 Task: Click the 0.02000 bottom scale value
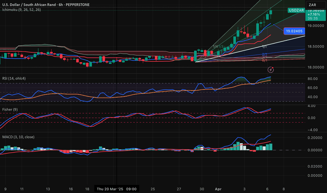coord(315,166)
